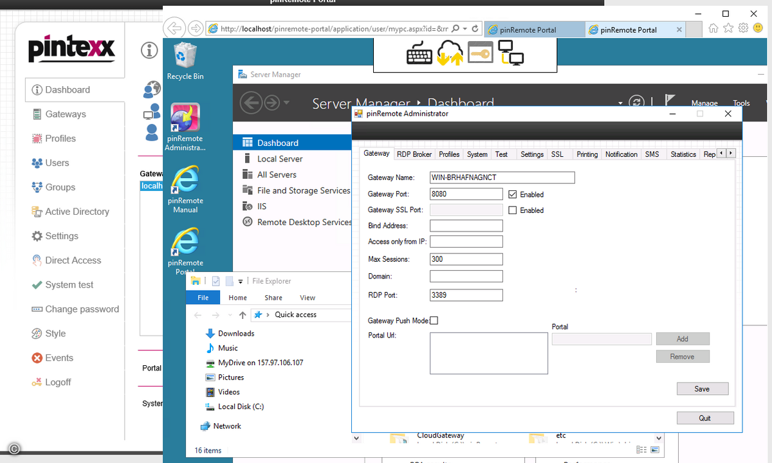Open File Explorer View ribbon tab
The image size is (772, 463).
[308, 298]
